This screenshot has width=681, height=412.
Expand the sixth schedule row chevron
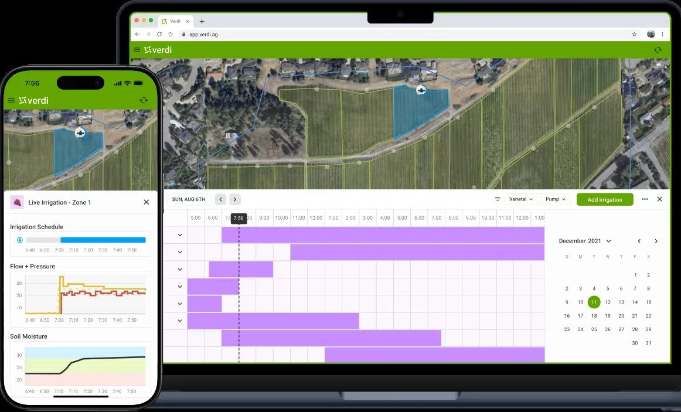pos(180,321)
